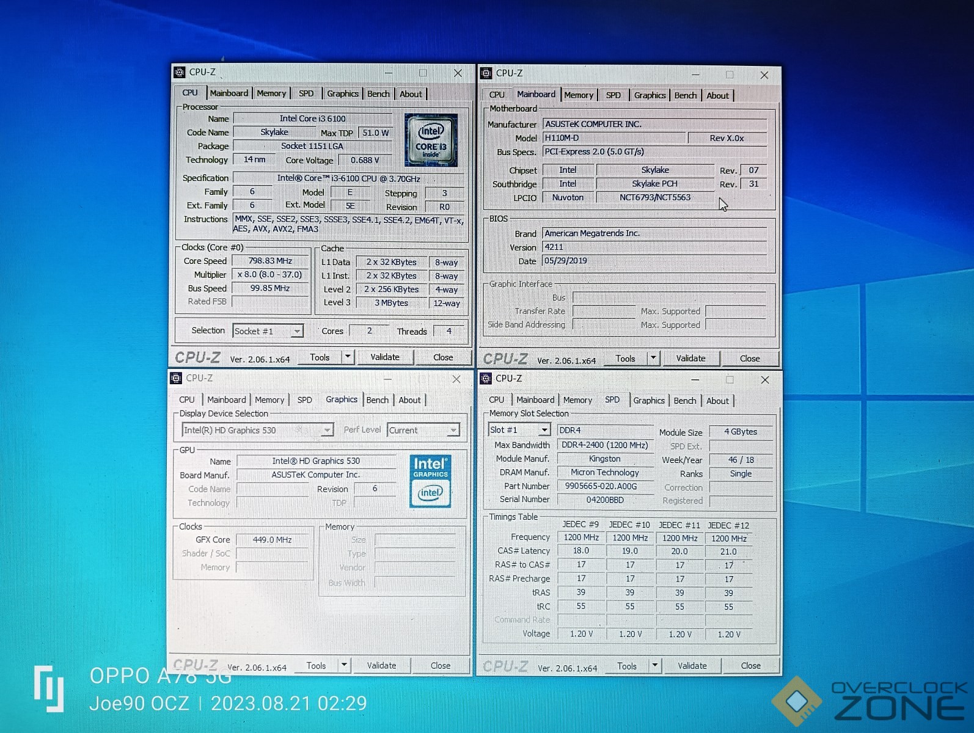This screenshot has width=974, height=733.
Task: Minimize the CPU-Z Mainboard window
Action: point(695,75)
